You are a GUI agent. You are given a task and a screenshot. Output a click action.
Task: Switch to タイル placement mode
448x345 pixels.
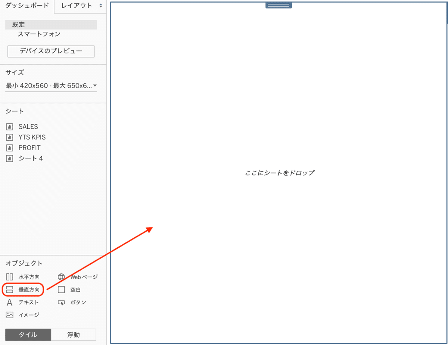click(28, 335)
